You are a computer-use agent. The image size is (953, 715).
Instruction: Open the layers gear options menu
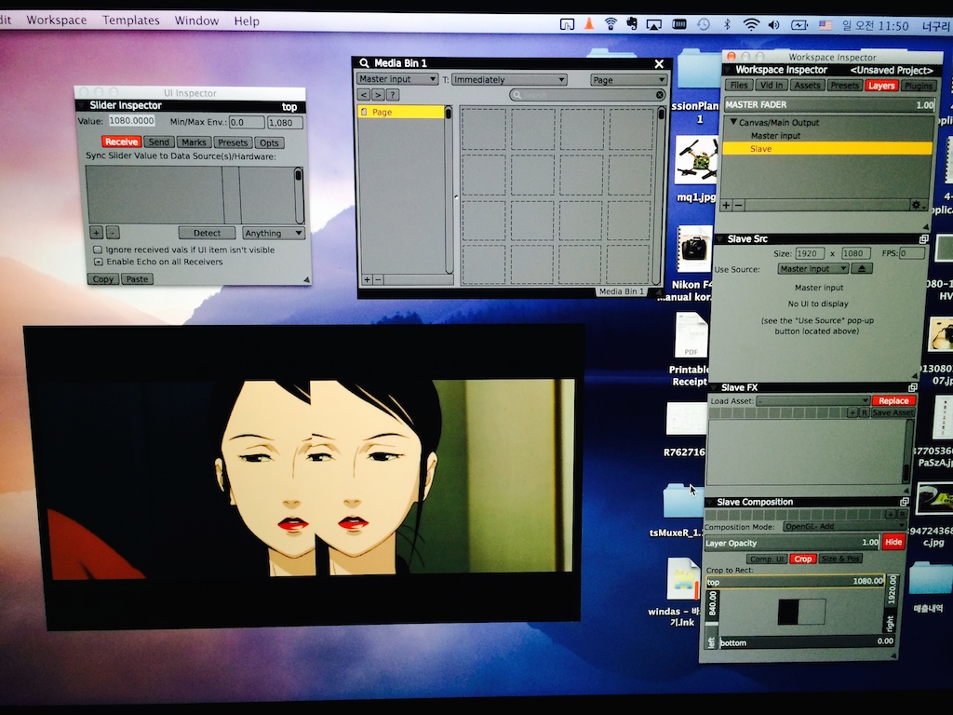(x=918, y=206)
